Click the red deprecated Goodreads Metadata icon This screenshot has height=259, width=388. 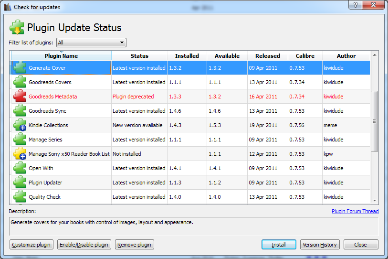click(x=20, y=97)
